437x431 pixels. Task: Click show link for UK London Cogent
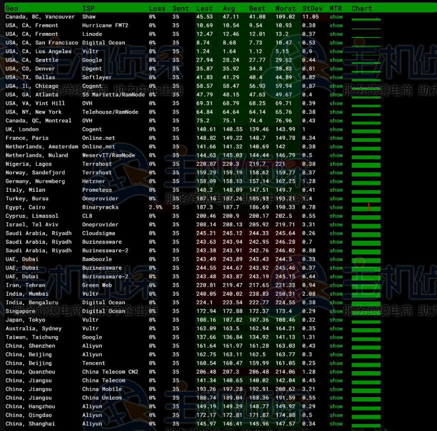pos(336,129)
